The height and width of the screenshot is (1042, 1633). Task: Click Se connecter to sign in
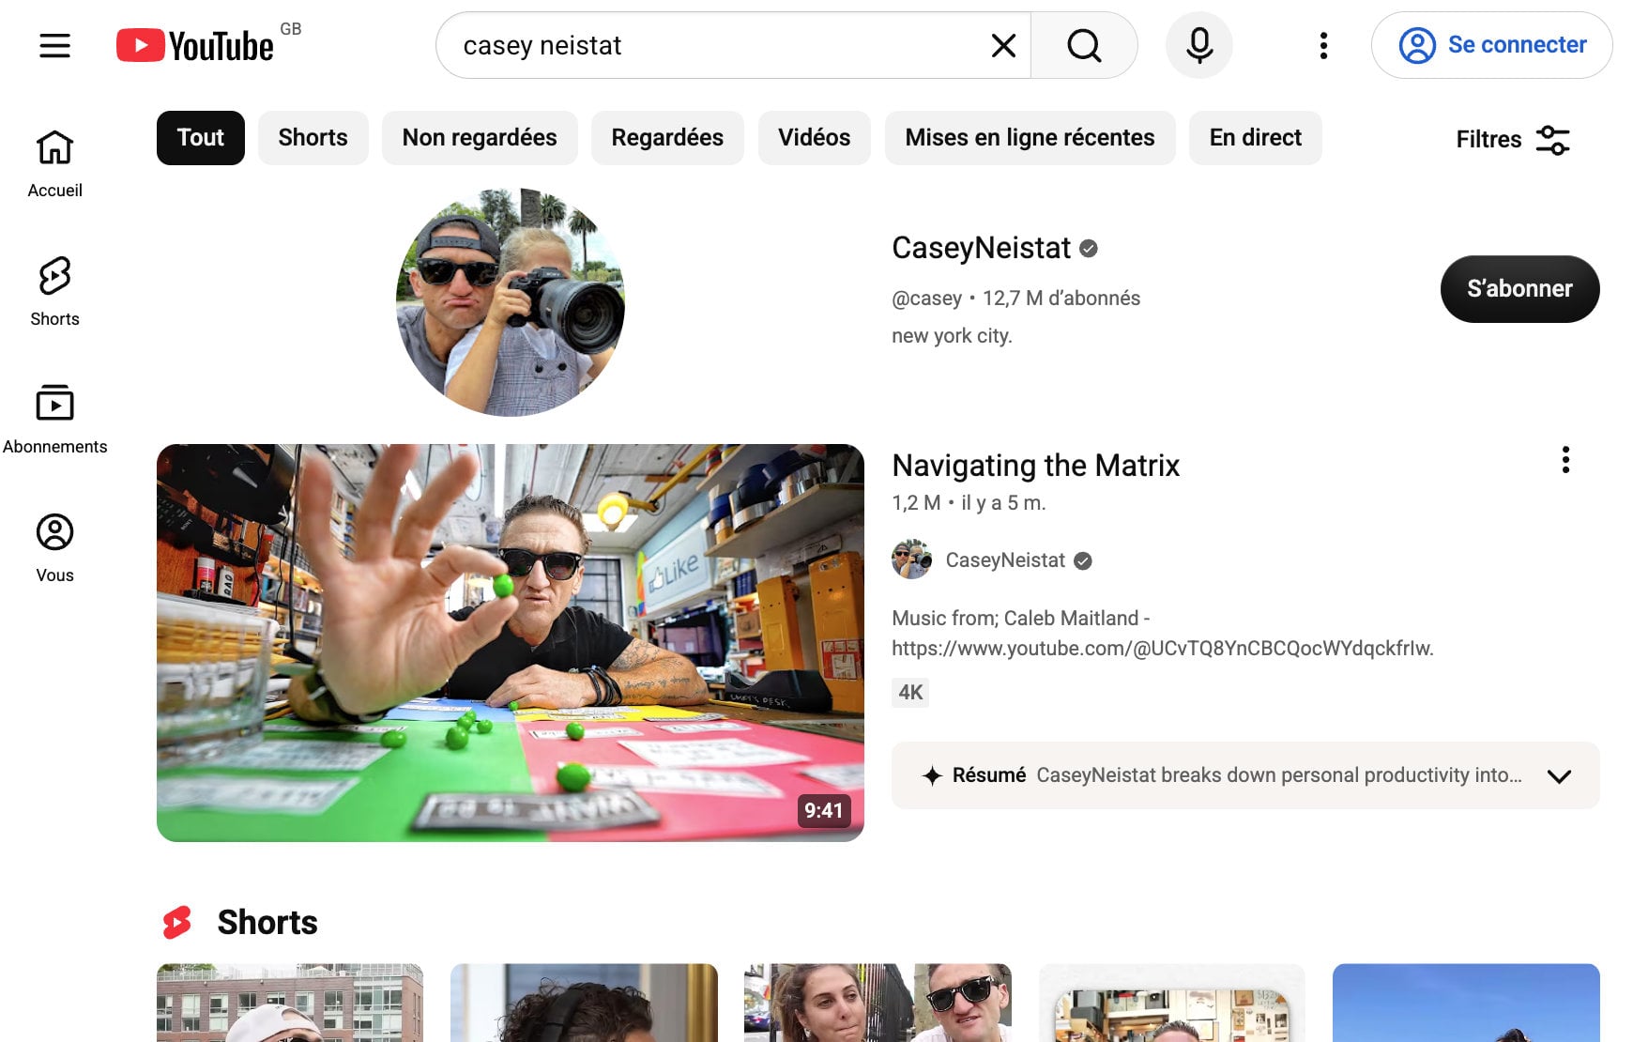(x=1491, y=45)
